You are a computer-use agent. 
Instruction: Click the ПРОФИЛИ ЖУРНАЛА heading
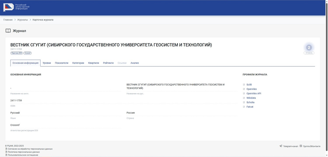pos(255,75)
